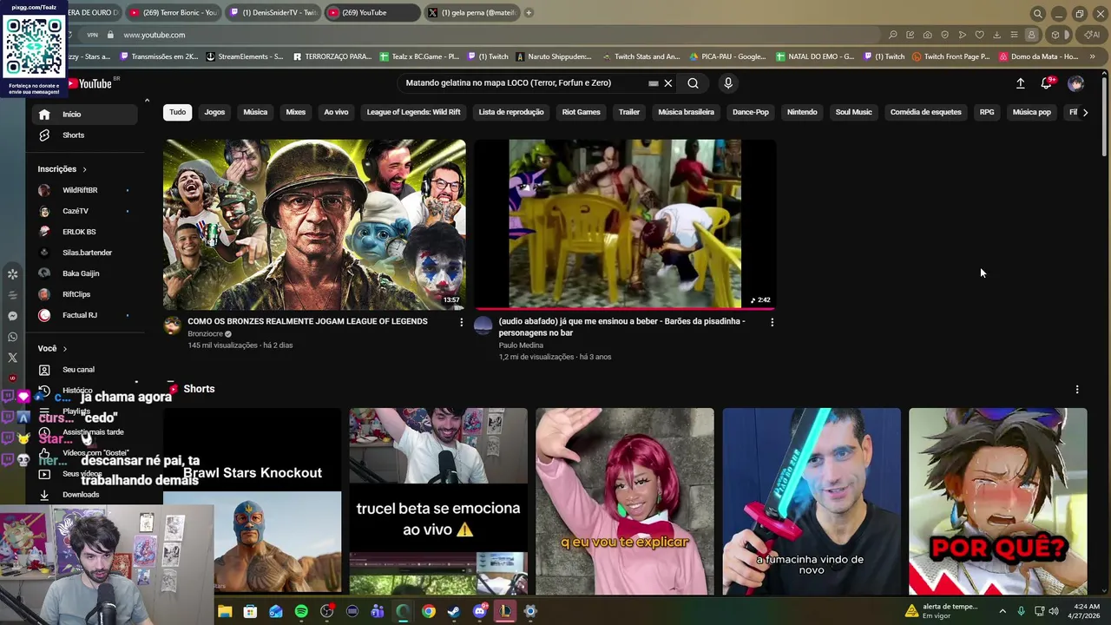Expand the Inscrições section chevron

pos(84,169)
